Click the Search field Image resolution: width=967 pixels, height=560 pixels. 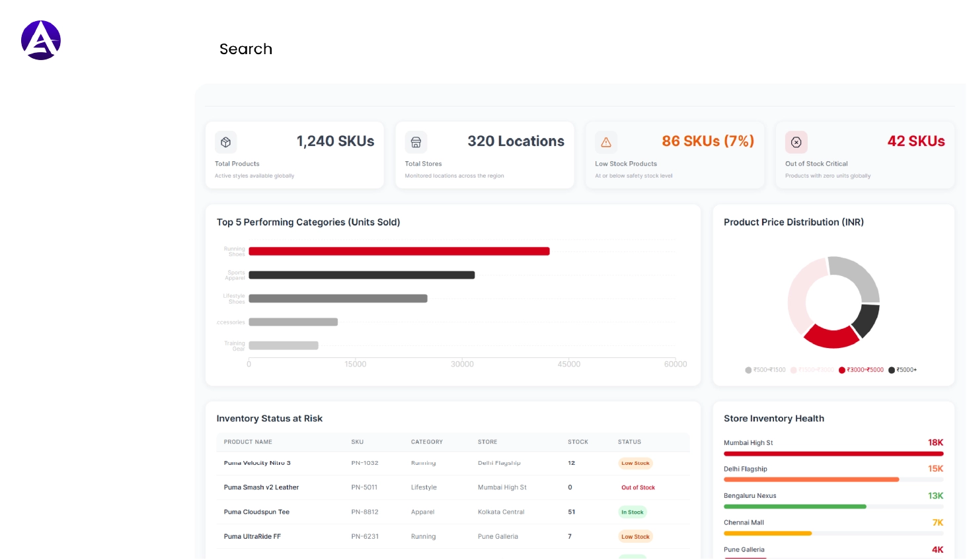(x=246, y=49)
